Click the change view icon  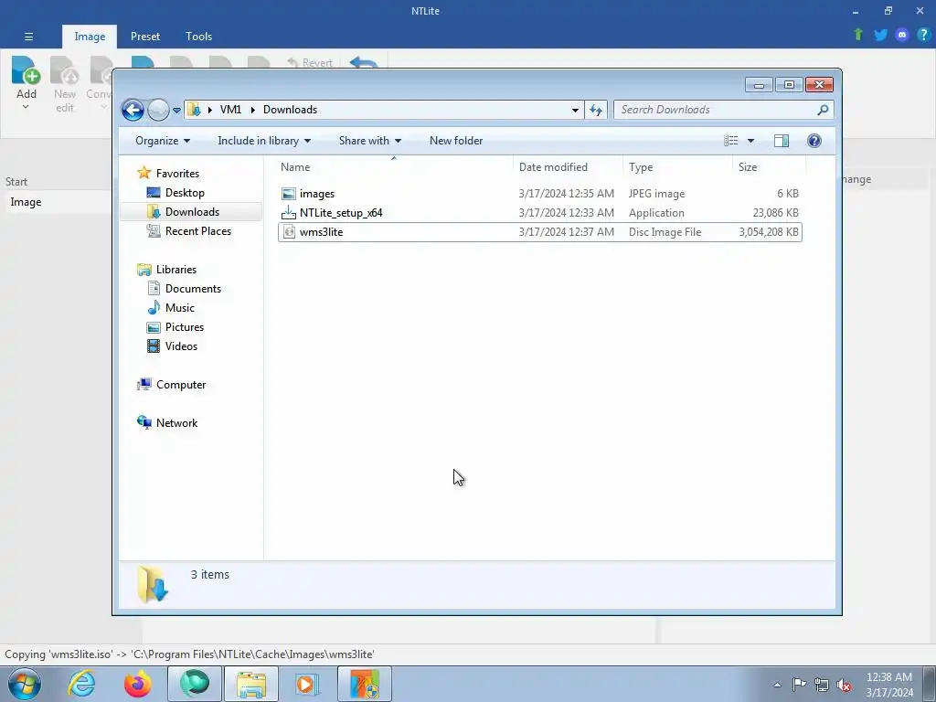[x=730, y=141]
